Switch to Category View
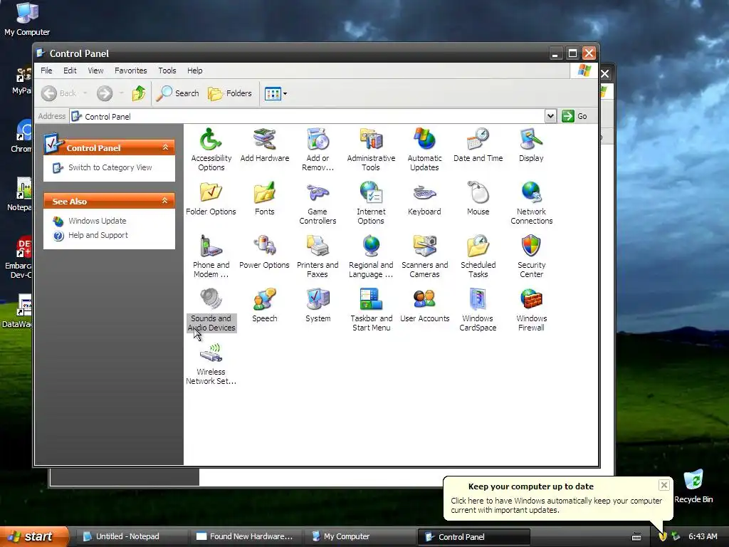 point(110,167)
